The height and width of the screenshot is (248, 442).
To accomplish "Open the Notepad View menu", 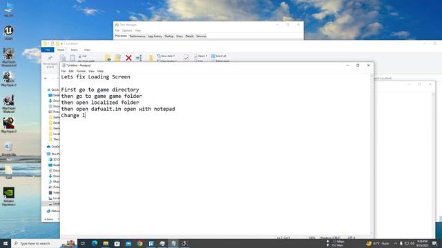I will (x=91, y=71).
